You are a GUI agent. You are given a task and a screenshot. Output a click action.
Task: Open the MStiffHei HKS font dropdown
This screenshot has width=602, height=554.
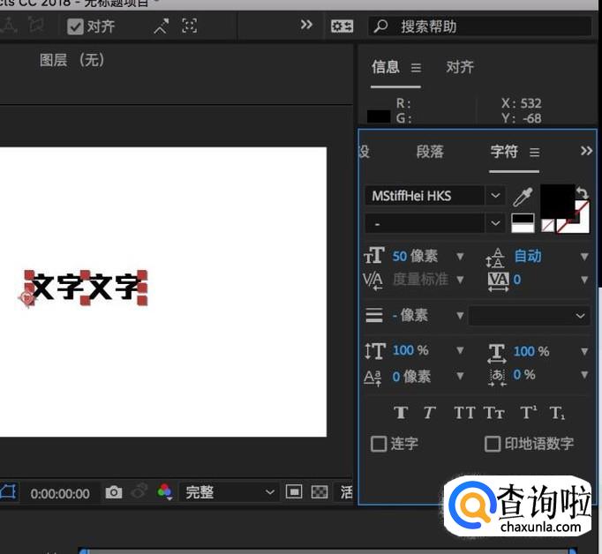pos(495,196)
